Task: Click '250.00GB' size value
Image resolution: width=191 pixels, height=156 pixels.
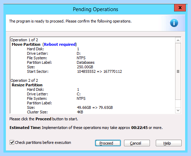Action: click(85, 67)
